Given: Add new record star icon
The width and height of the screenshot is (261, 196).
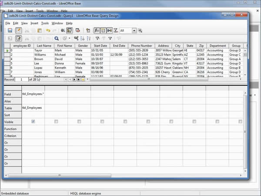Looking at the screenshot, I should [x=83, y=80].
